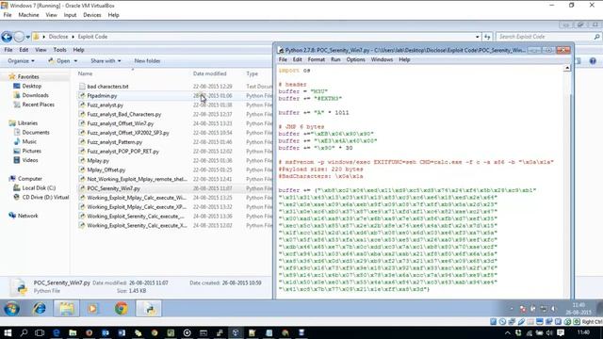Image resolution: width=603 pixels, height=339 pixels.
Task: Sort files by Name column header
Action: 85,73
